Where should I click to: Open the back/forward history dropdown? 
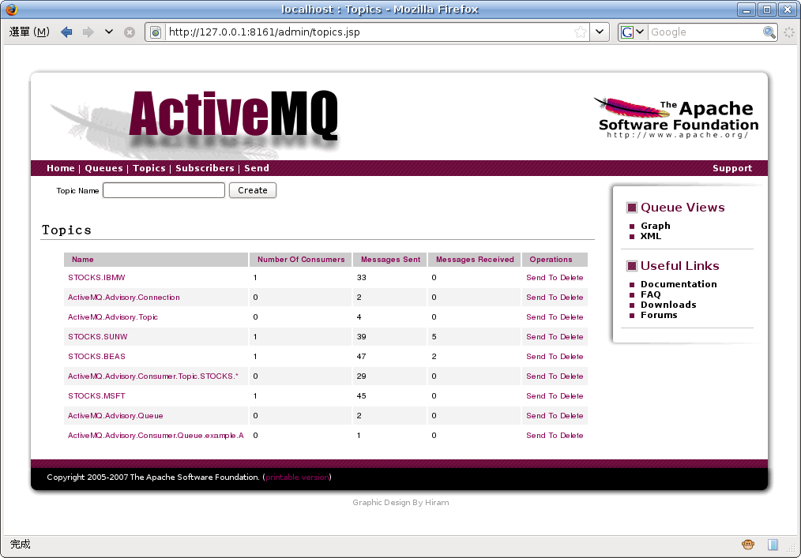click(109, 32)
